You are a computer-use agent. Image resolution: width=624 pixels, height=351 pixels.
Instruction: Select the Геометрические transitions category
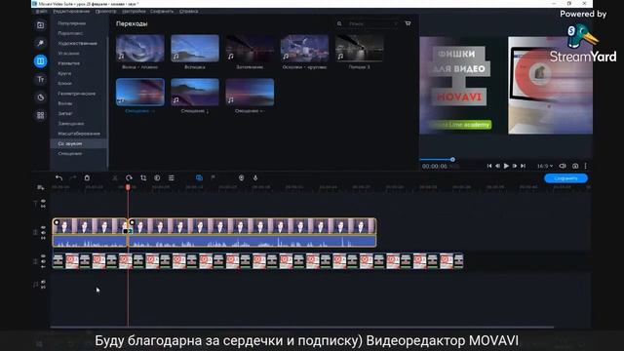coord(78,94)
